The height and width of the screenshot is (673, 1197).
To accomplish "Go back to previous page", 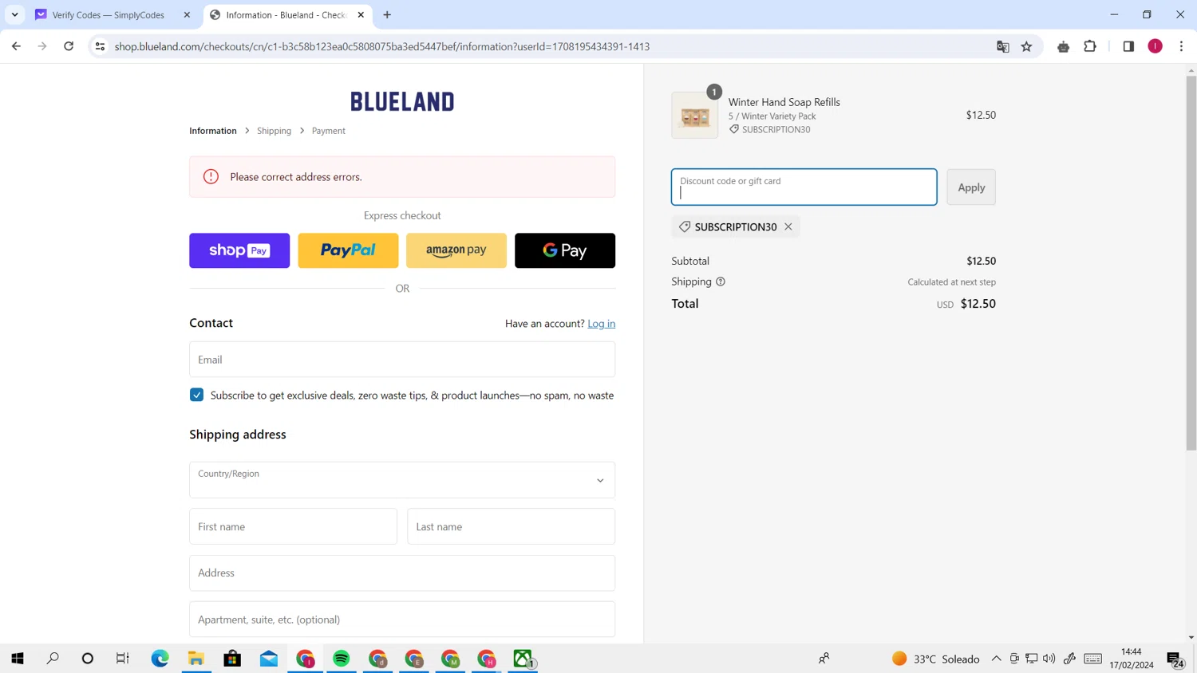I will pos(16,46).
